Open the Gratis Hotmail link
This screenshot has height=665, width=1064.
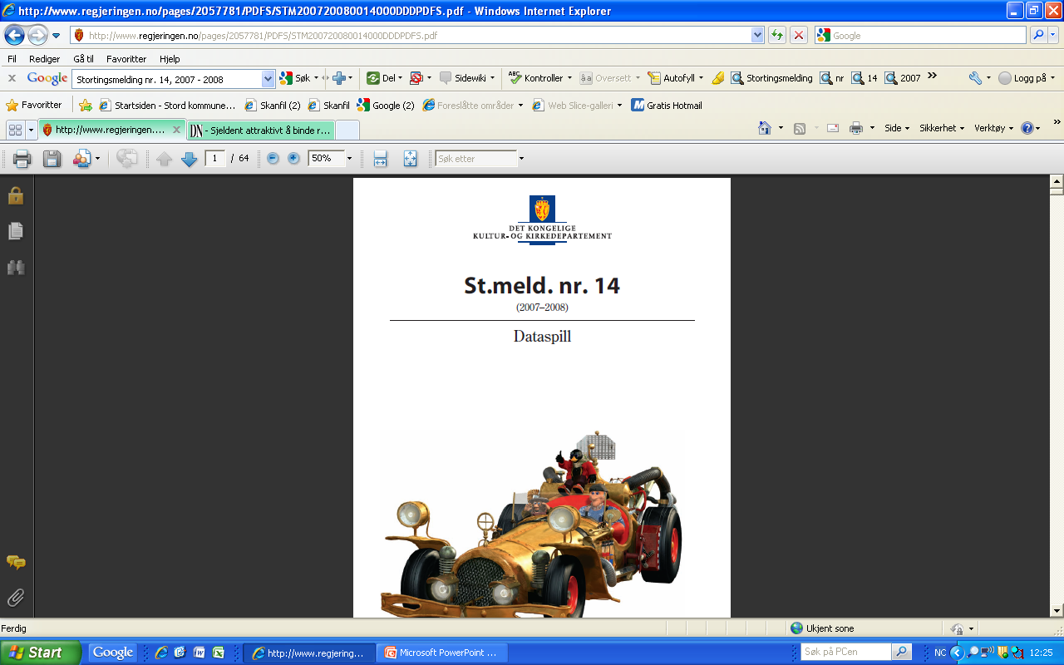[x=667, y=106]
